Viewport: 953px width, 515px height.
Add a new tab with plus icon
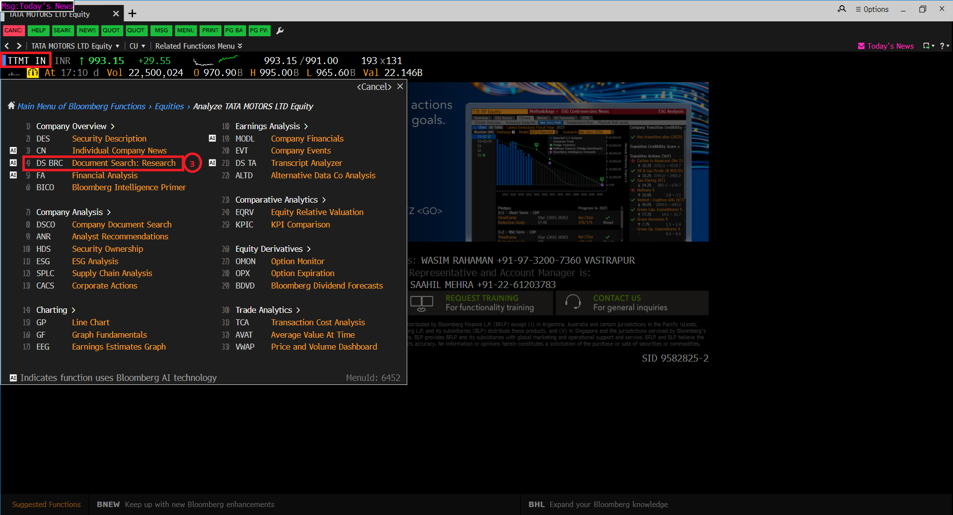(133, 13)
